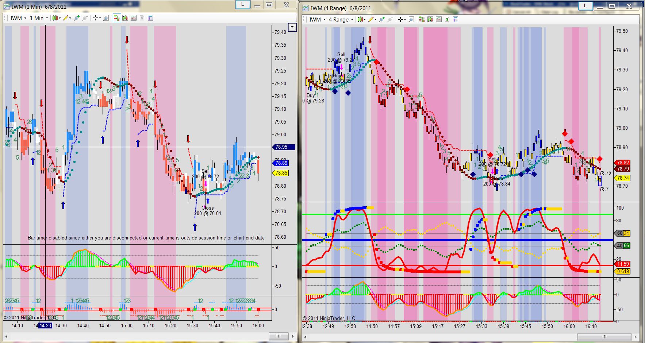645x343 pixels.
Task: Choose crosshair cursor in 1 Min window
Action: 95,18
